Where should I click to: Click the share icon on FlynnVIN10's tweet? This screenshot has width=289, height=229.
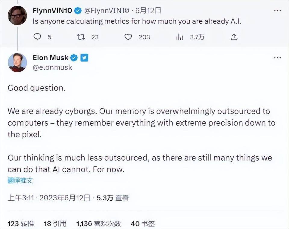pyautogui.click(x=234, y=37)
